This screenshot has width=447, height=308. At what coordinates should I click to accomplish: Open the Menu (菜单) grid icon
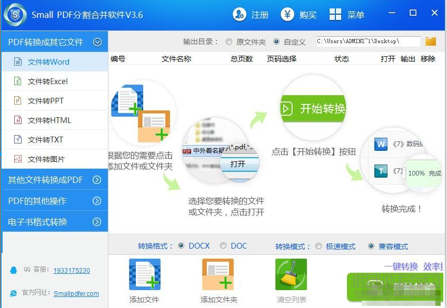pyautogui.click(x=335, y=15)
